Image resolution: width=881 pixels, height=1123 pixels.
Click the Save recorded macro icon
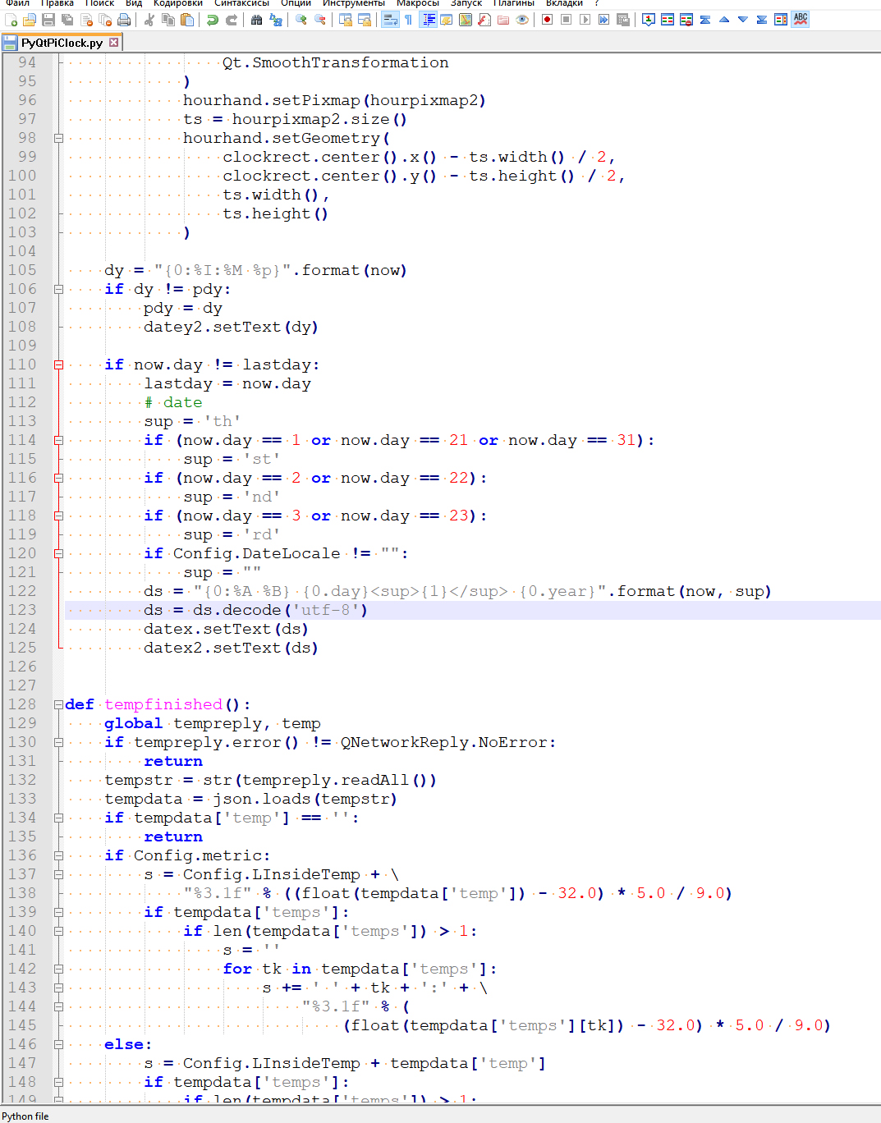point(623,20)
